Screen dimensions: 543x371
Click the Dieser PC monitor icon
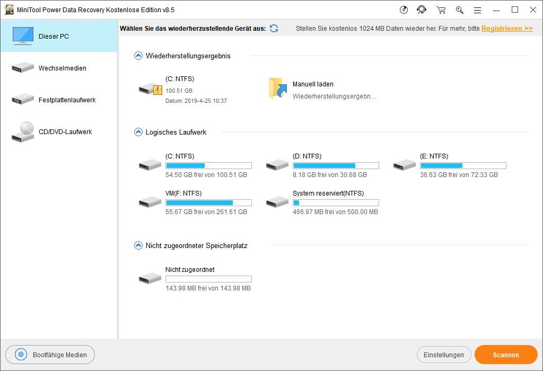pyautogui.click(x=23, y=36)
